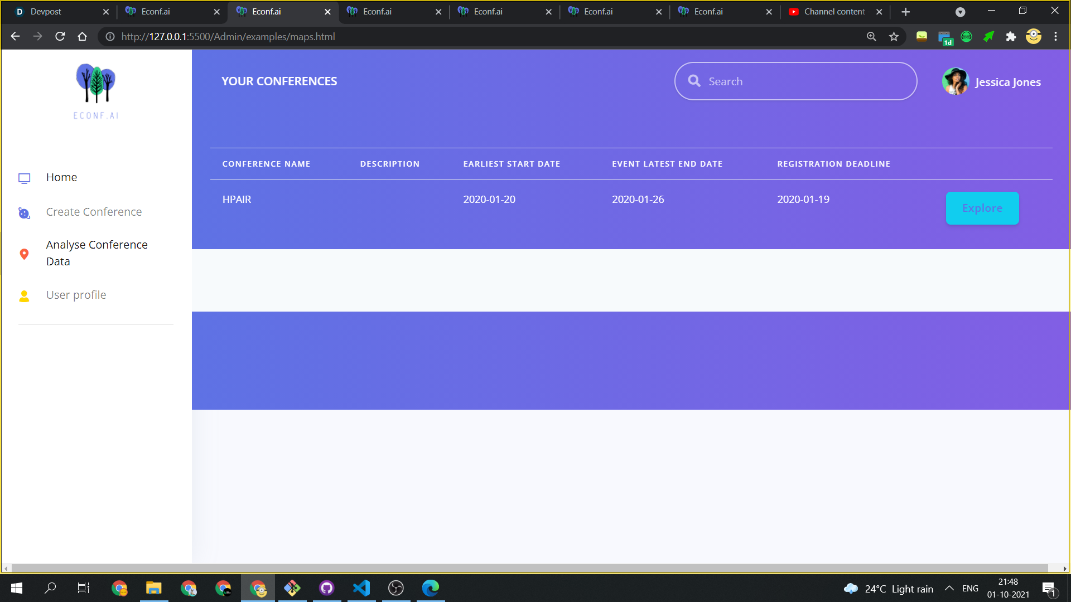1071x602 pixels.
Task: Open GitHub Desktop from taskbar
Action: (x=327, y=588)
